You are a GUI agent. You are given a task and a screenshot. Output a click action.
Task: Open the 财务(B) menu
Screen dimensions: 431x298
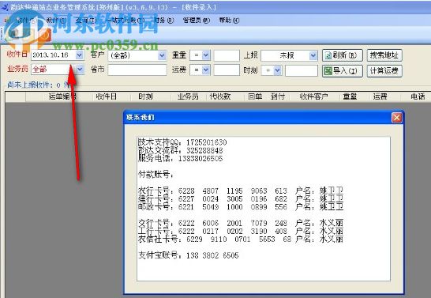[x=164, y=20]
